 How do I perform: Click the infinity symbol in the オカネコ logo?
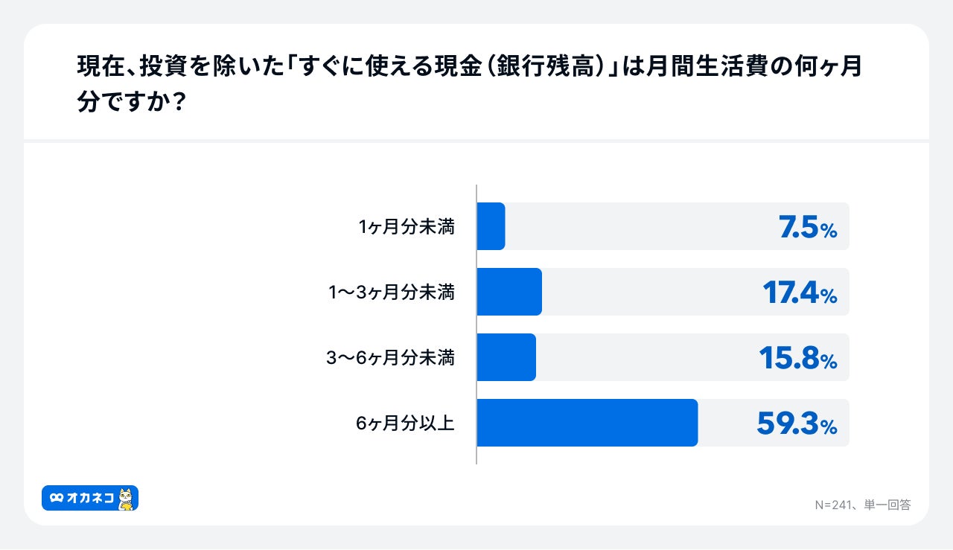tap(56, 498)
